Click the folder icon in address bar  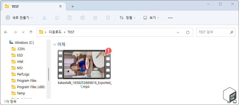point(41,32)
